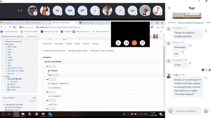Expand the Участники tree node
The width and height of the screenshot is (211, 118).
[8, 82]
